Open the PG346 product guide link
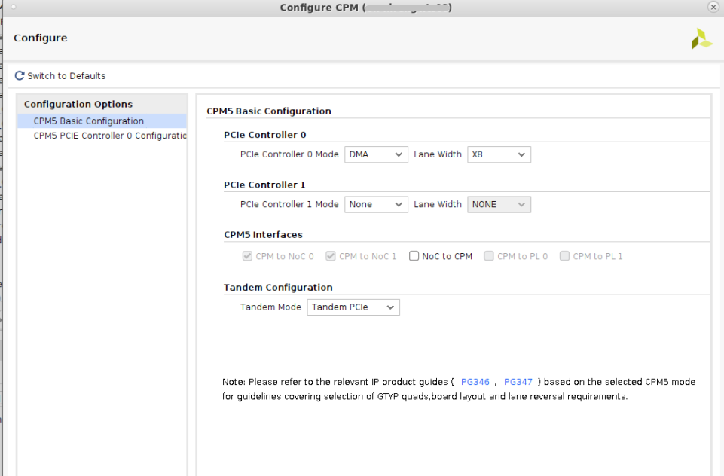Viewport: 724px width, 476px height. 475,383
